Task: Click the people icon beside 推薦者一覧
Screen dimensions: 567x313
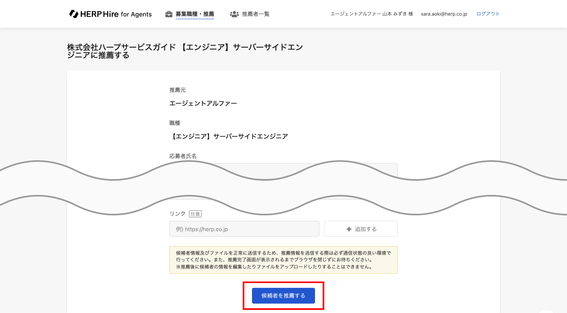Action: click(x=234, y=14)
